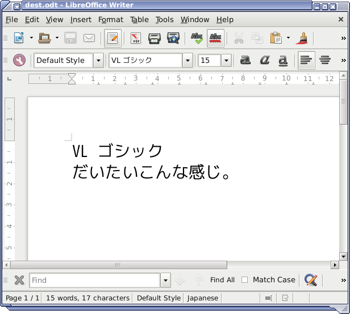The height and width of the screenshot is (314, 350).
Task: Toggle Edit Mode icon
Action: point(113,38)
